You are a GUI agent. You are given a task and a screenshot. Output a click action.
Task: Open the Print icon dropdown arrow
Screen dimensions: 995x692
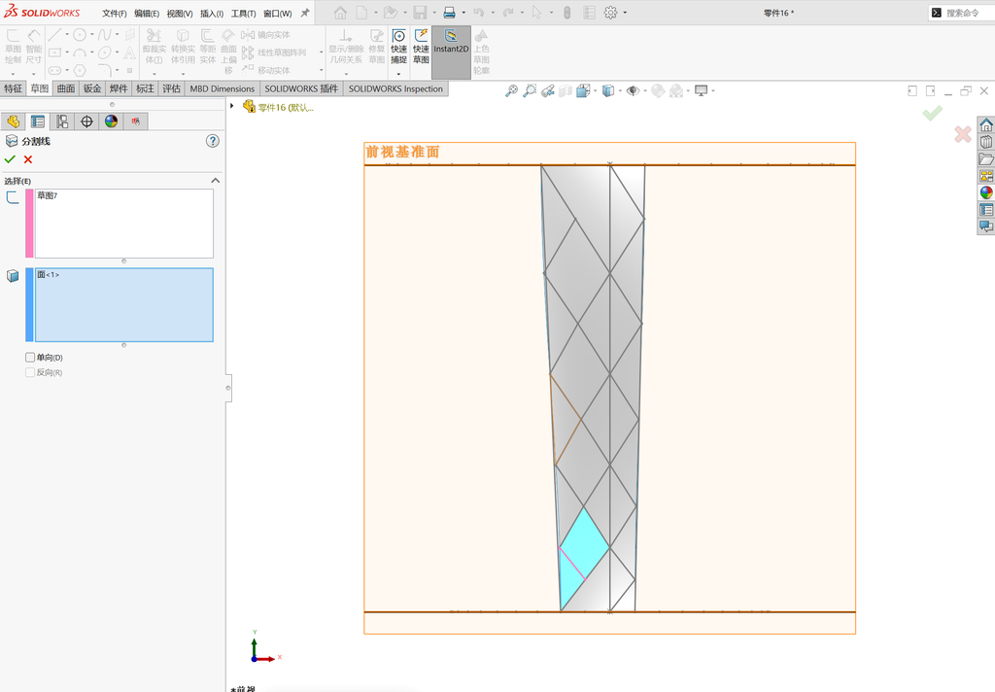(x=463, y=13)
